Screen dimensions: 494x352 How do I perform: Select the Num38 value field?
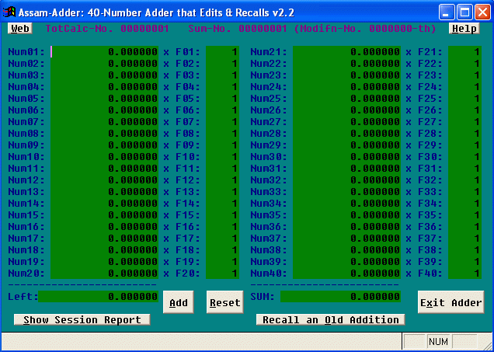(x=346, y=250)
